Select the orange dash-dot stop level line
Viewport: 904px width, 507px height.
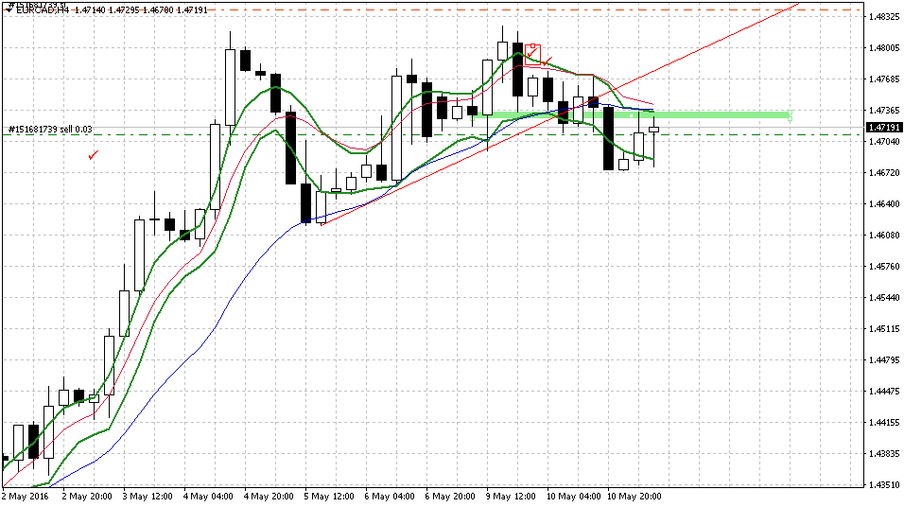click(x=432, y=9)
